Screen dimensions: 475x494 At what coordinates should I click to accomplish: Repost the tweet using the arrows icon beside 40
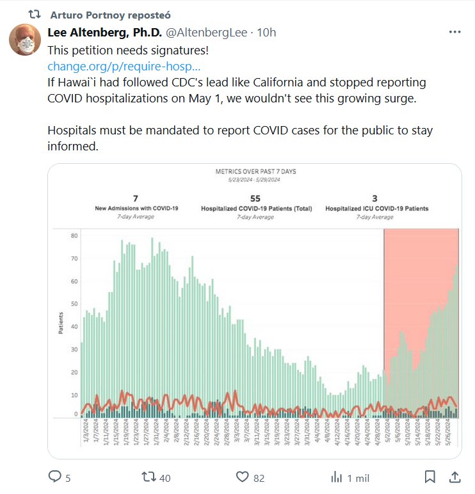(x=148, y=477)
